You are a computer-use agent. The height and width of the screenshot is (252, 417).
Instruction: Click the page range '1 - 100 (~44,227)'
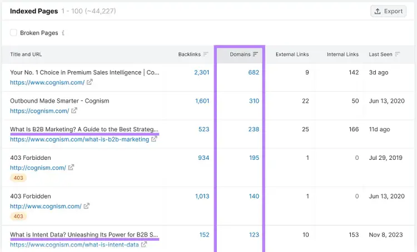pos(88,11)
